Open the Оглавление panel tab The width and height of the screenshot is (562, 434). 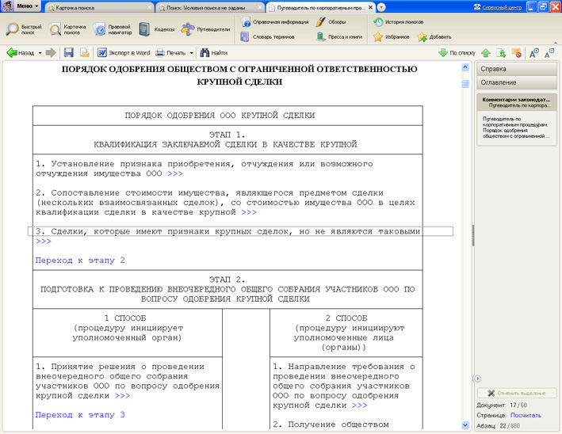click(516, 82)
